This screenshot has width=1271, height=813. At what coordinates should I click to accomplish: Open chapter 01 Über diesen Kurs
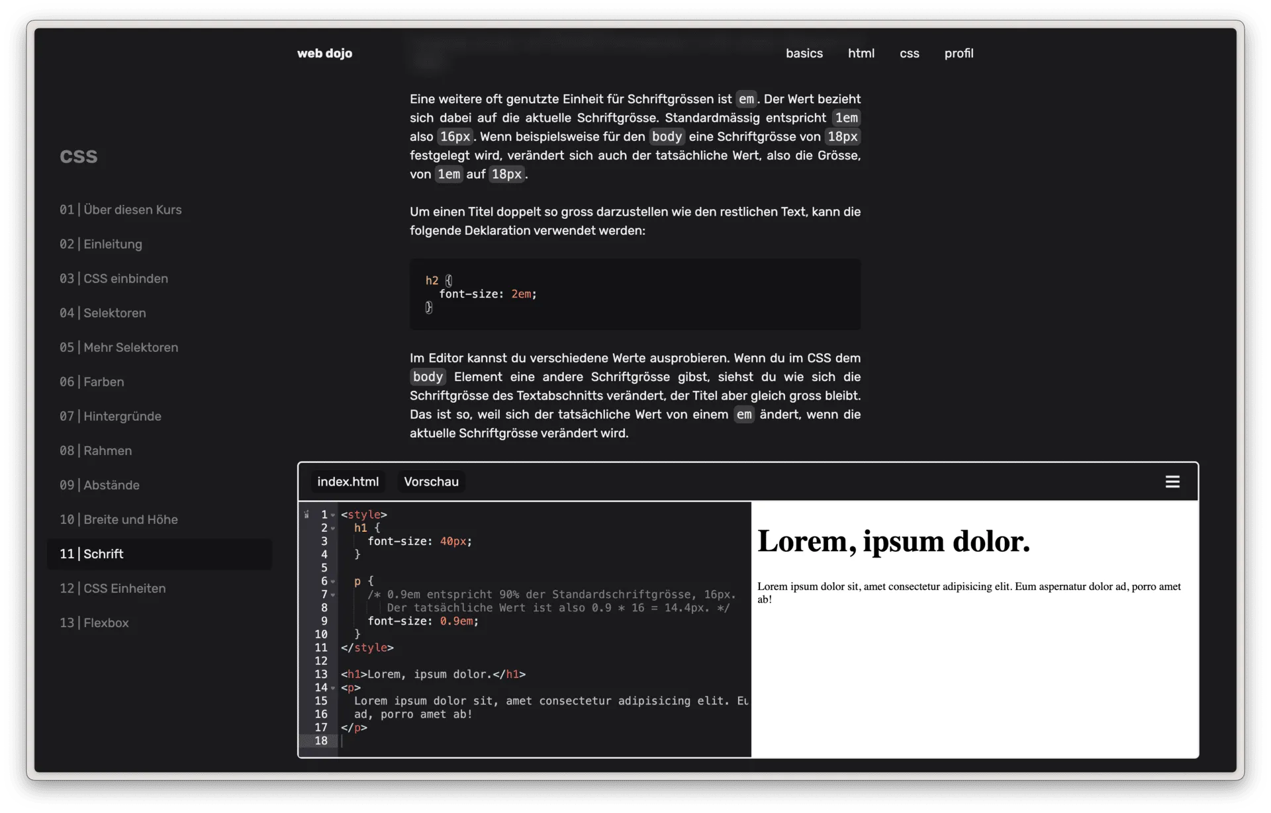point(121,210)
